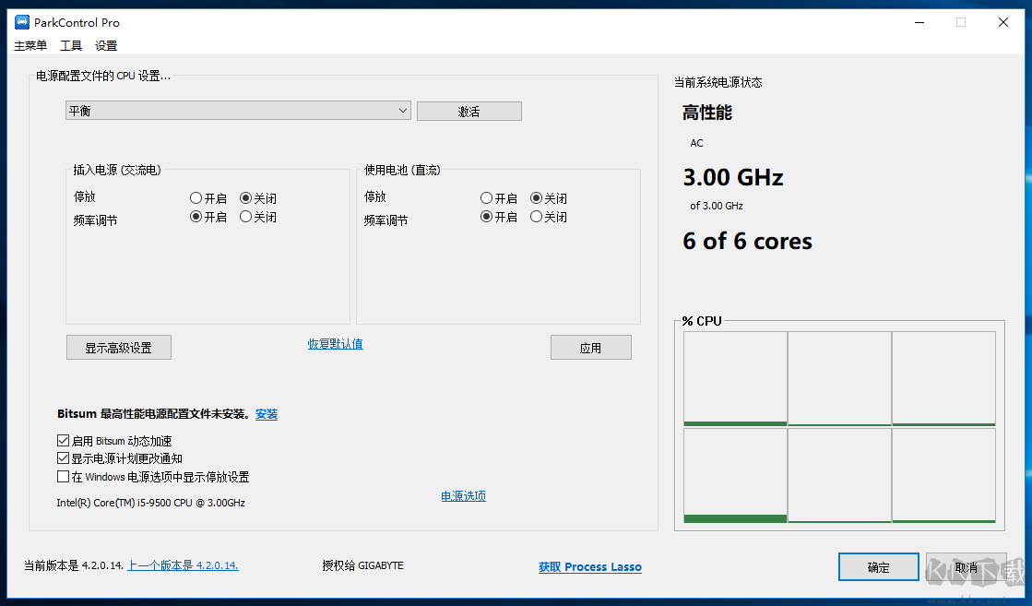Open the 设置 menu
This screenshot has width=1032, height=606.
click(105, 45)
